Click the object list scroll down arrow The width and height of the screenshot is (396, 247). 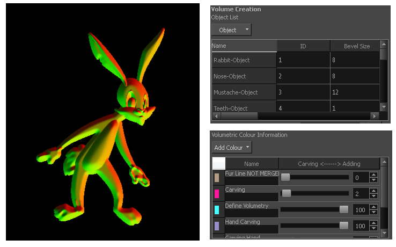[384, 107]
